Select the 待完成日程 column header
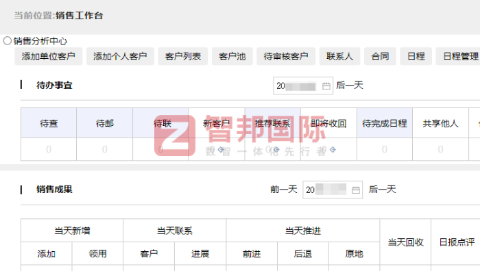The height and width of the screenshot is (271, 480). (x=385, y=123)
